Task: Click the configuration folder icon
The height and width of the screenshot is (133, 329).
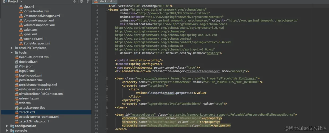Action: pyautogui.click(x=12, y=126)
